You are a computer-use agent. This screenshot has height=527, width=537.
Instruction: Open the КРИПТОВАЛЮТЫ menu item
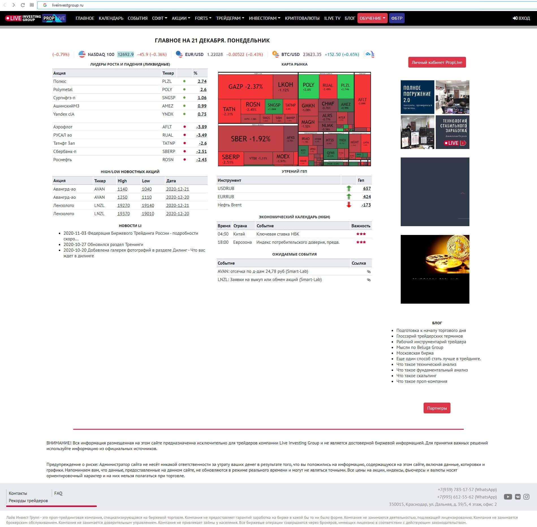[302, 18]
